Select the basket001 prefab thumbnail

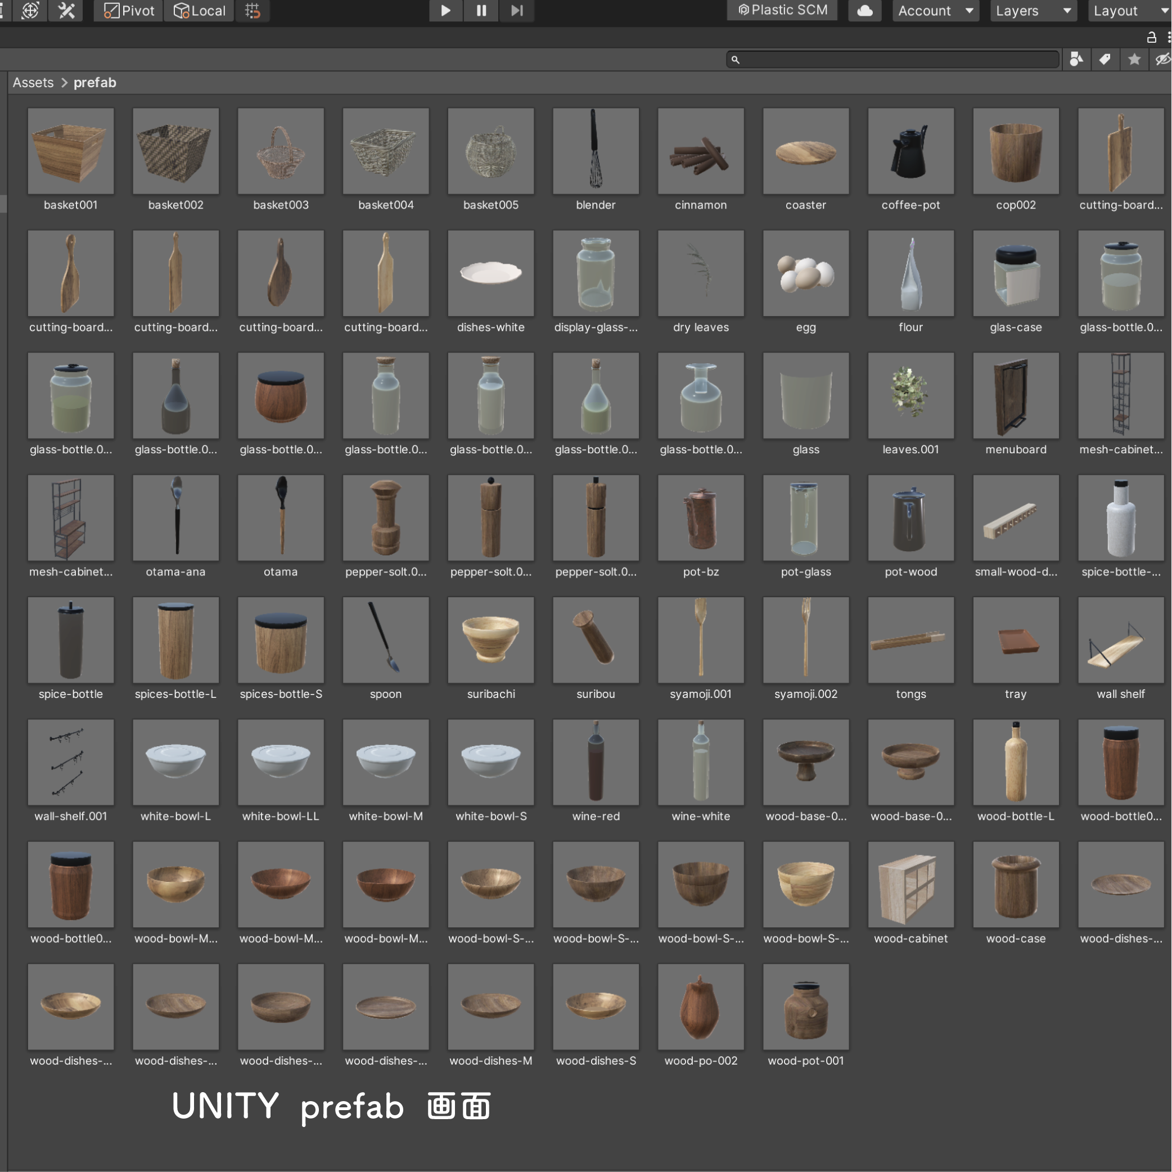pyautogui.click(x=70, y=152)
